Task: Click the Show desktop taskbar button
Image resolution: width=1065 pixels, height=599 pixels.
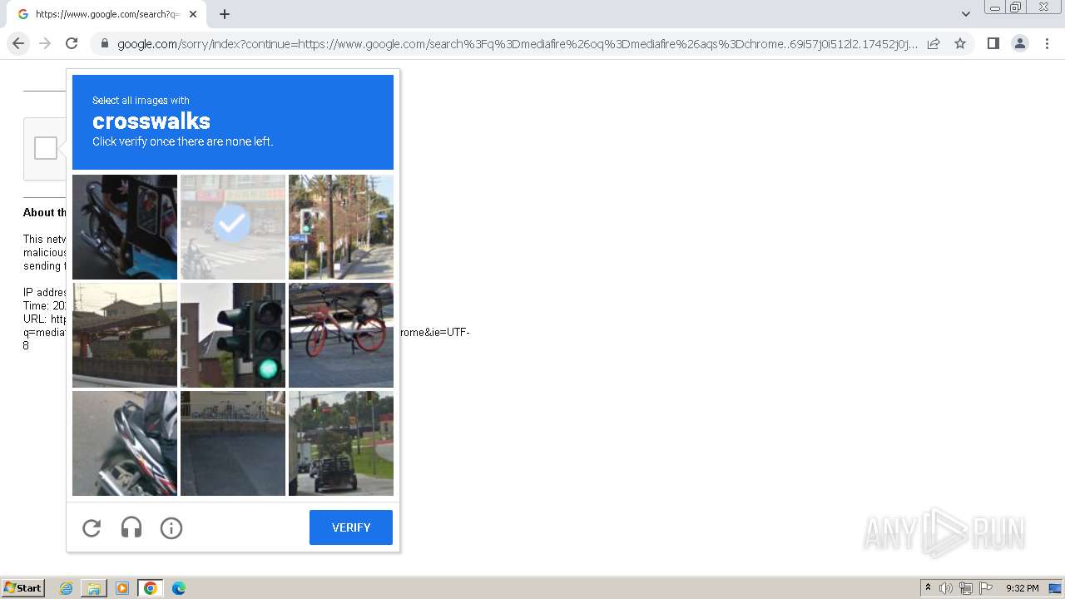Action: click(1055, 588)
